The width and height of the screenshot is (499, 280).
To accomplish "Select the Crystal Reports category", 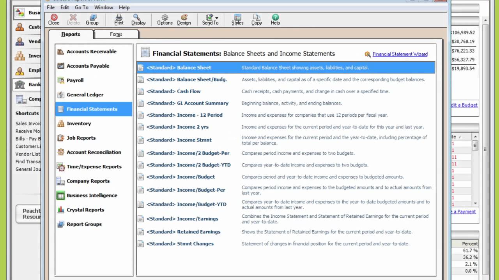I will [x=94, y=210].
